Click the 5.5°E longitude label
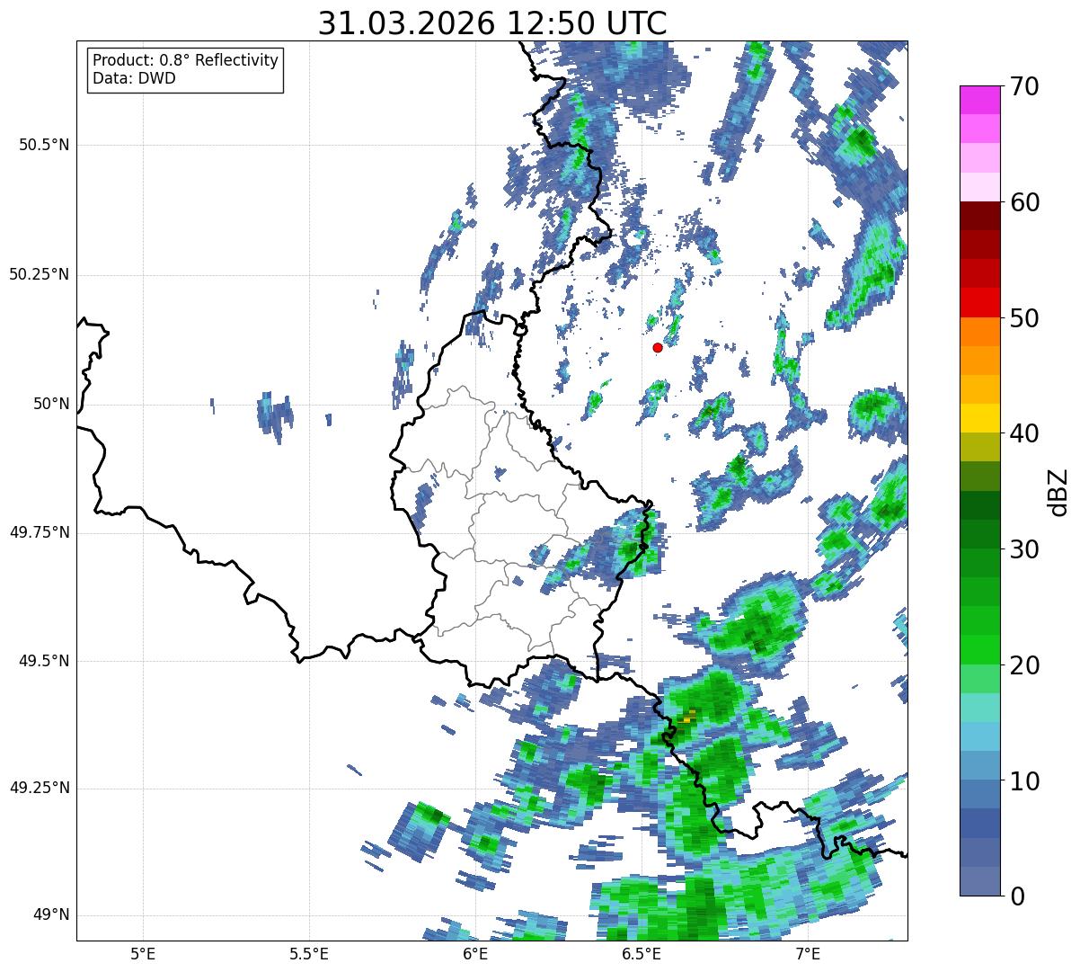The image size is (1080, 972). (309, 954)
